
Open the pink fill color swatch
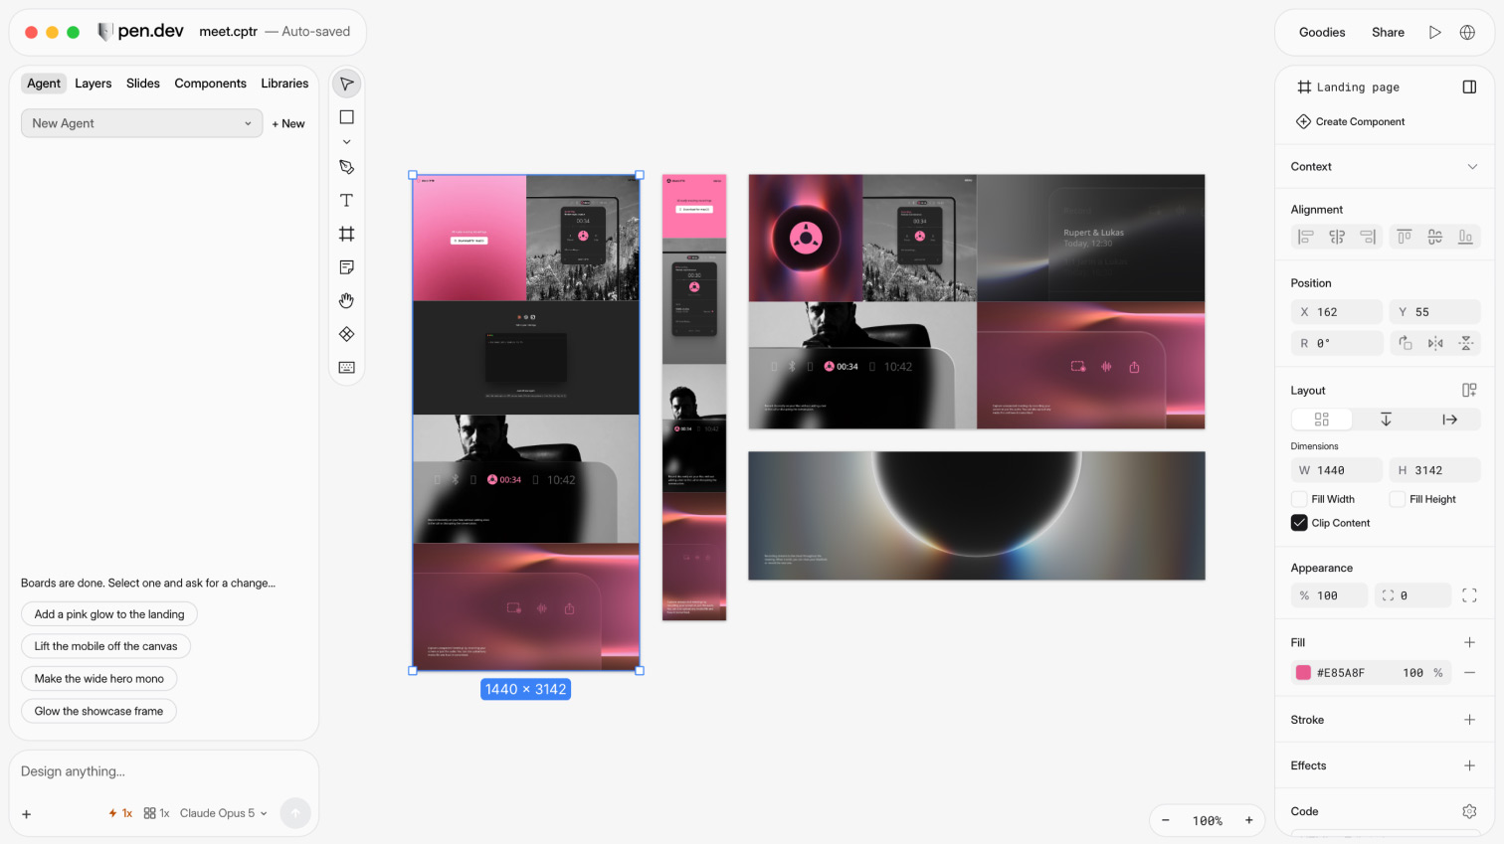(1303, 673)
